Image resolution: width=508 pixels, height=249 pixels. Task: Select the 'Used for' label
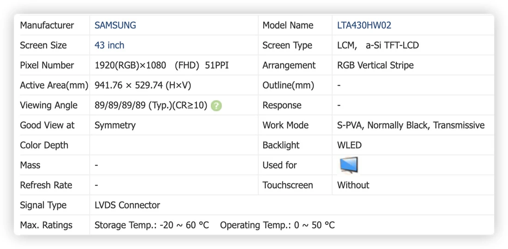click(279, 165)
